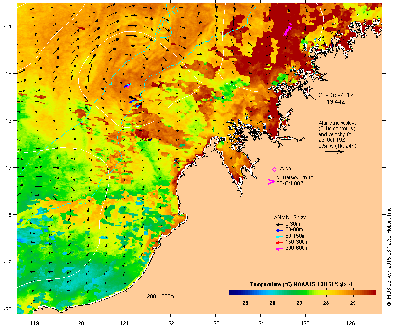Click the temperature color bar near 29
Image resolution: width=395 pixels, height=327 pixels.
[x=353, y=292]
